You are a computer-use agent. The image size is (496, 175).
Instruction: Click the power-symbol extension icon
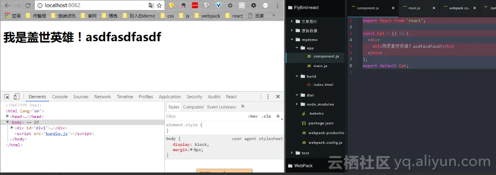coord(230,5)
